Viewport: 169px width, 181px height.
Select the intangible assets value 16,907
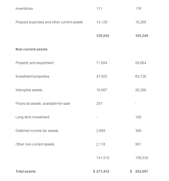[x=102, y=90]
